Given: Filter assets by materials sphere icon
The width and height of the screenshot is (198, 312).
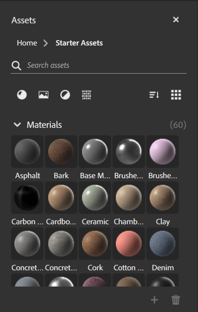Looking at the screenshot, I should 22,95.
